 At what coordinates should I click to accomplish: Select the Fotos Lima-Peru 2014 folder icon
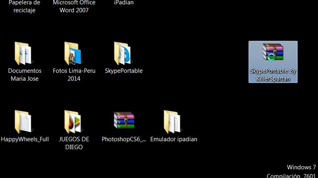click(x=73, y=53)
